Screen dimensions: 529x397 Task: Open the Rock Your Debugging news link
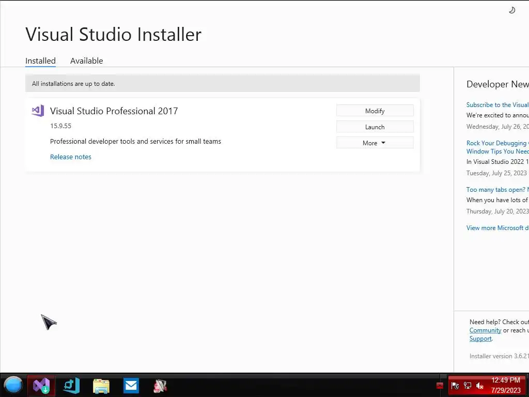tap(497, 147)
